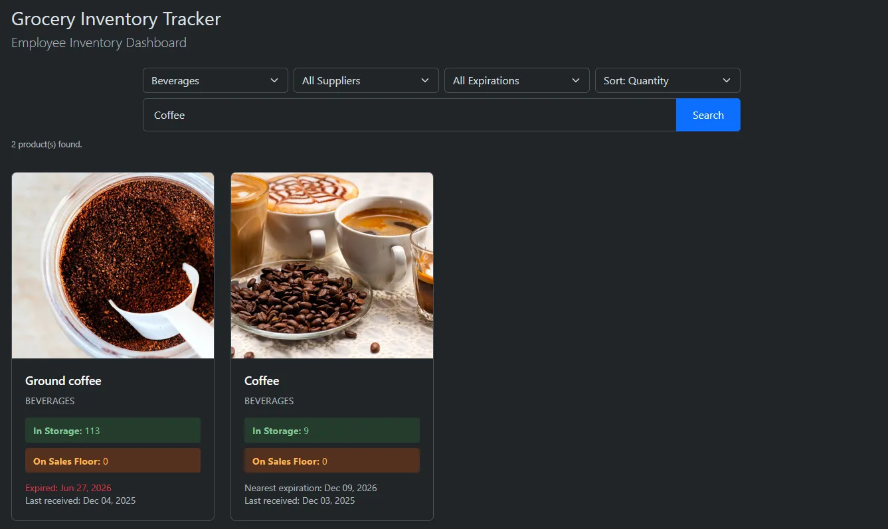The width and height of the screenshot is (888, 529).
Task: Click the Search button
Action: (708, 115)
